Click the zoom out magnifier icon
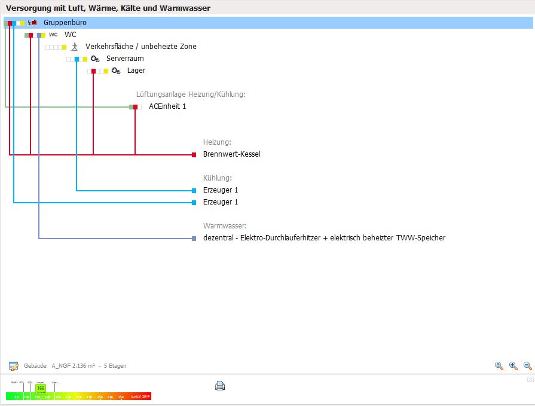 click(527, 365)
